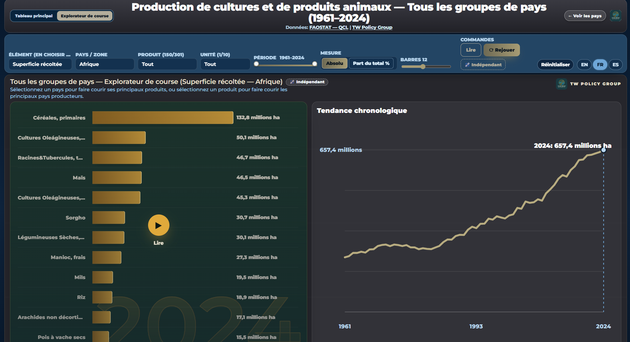Click the 19,5 millions ha value
Viewport: 630px width, 342px height.
click(x=256, y=277)
